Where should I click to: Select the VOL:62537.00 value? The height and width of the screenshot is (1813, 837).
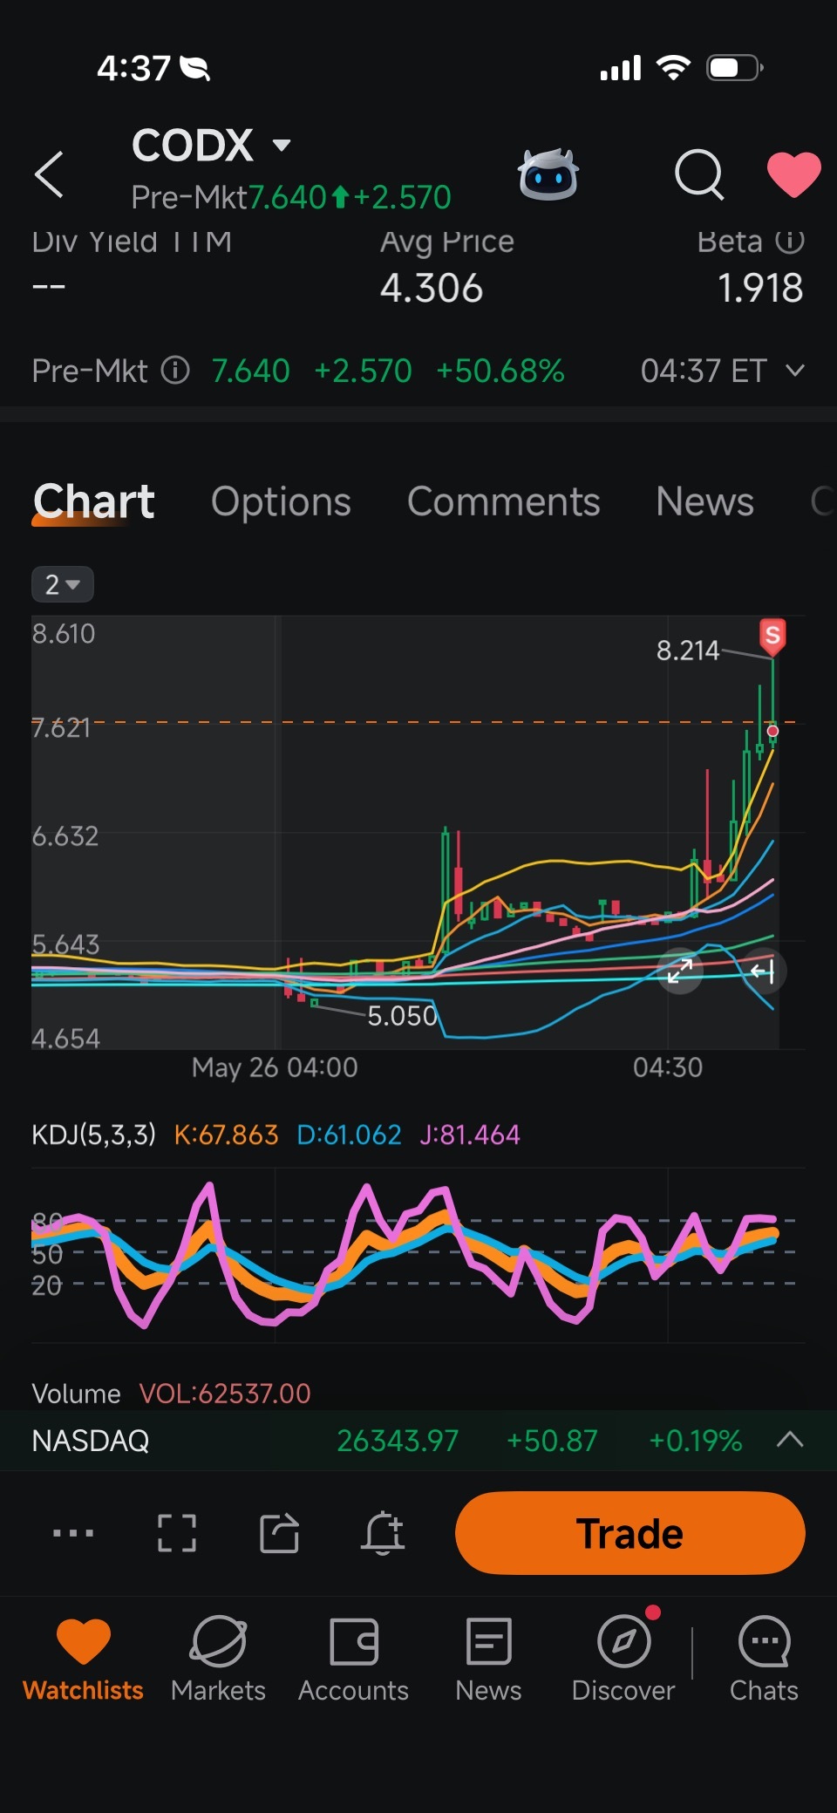click(x=225, y=1394)
